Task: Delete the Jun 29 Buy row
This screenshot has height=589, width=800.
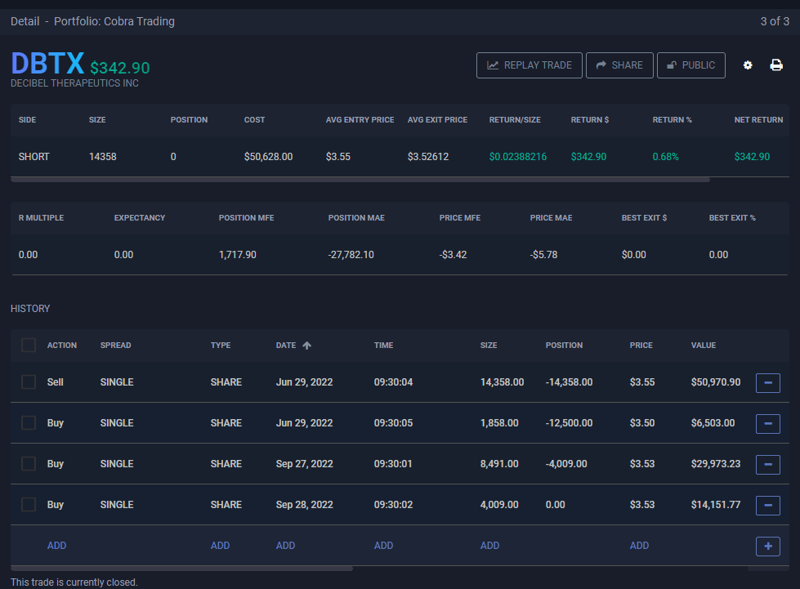Action: tap(767, 423)
